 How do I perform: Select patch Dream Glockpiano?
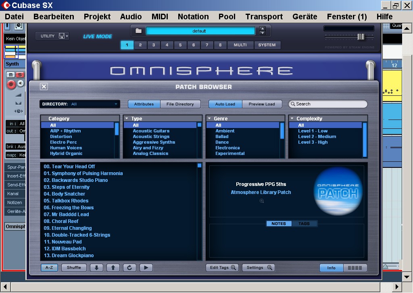tap(69, 255)
